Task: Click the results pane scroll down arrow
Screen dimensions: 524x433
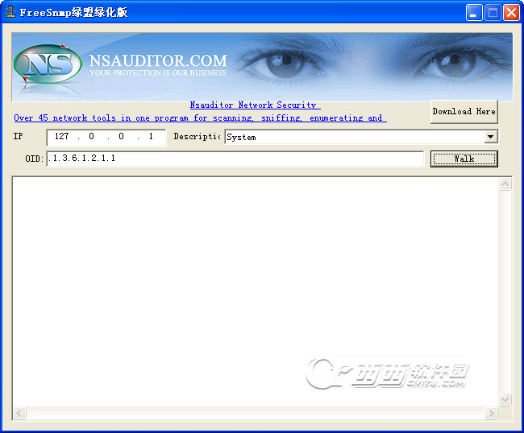Action: 505,399
